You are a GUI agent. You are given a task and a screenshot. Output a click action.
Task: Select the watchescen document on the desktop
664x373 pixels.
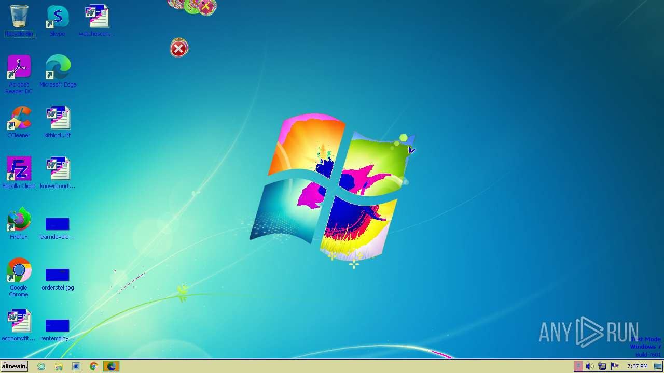tap(96, 21)
